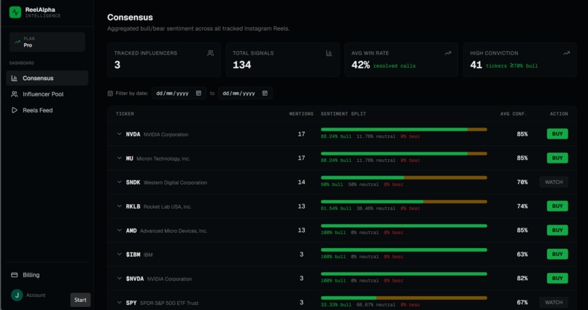Expand the AMD row chevron

pos(119,230)
